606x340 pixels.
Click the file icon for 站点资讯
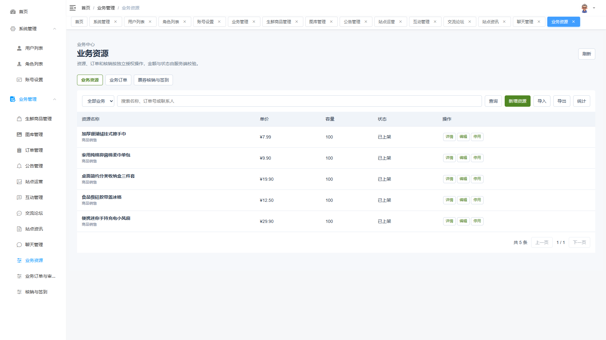coord(19,229)
